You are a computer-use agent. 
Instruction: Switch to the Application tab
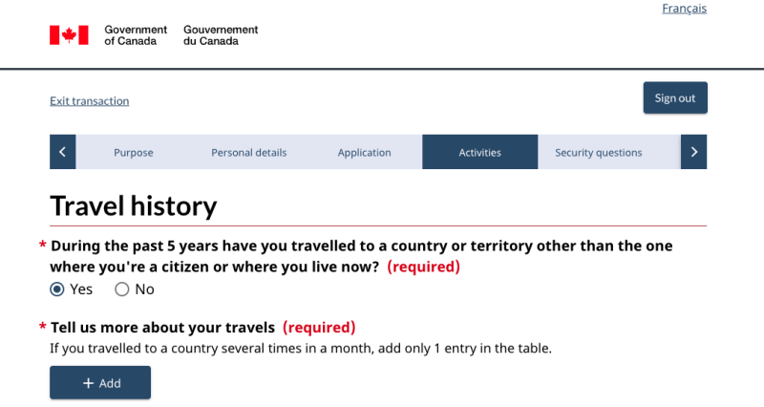365,153
